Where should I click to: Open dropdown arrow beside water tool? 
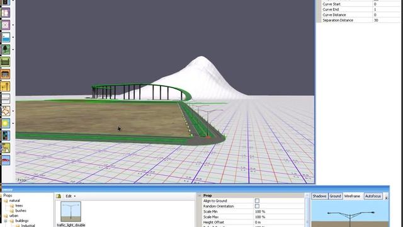(13, 37)
